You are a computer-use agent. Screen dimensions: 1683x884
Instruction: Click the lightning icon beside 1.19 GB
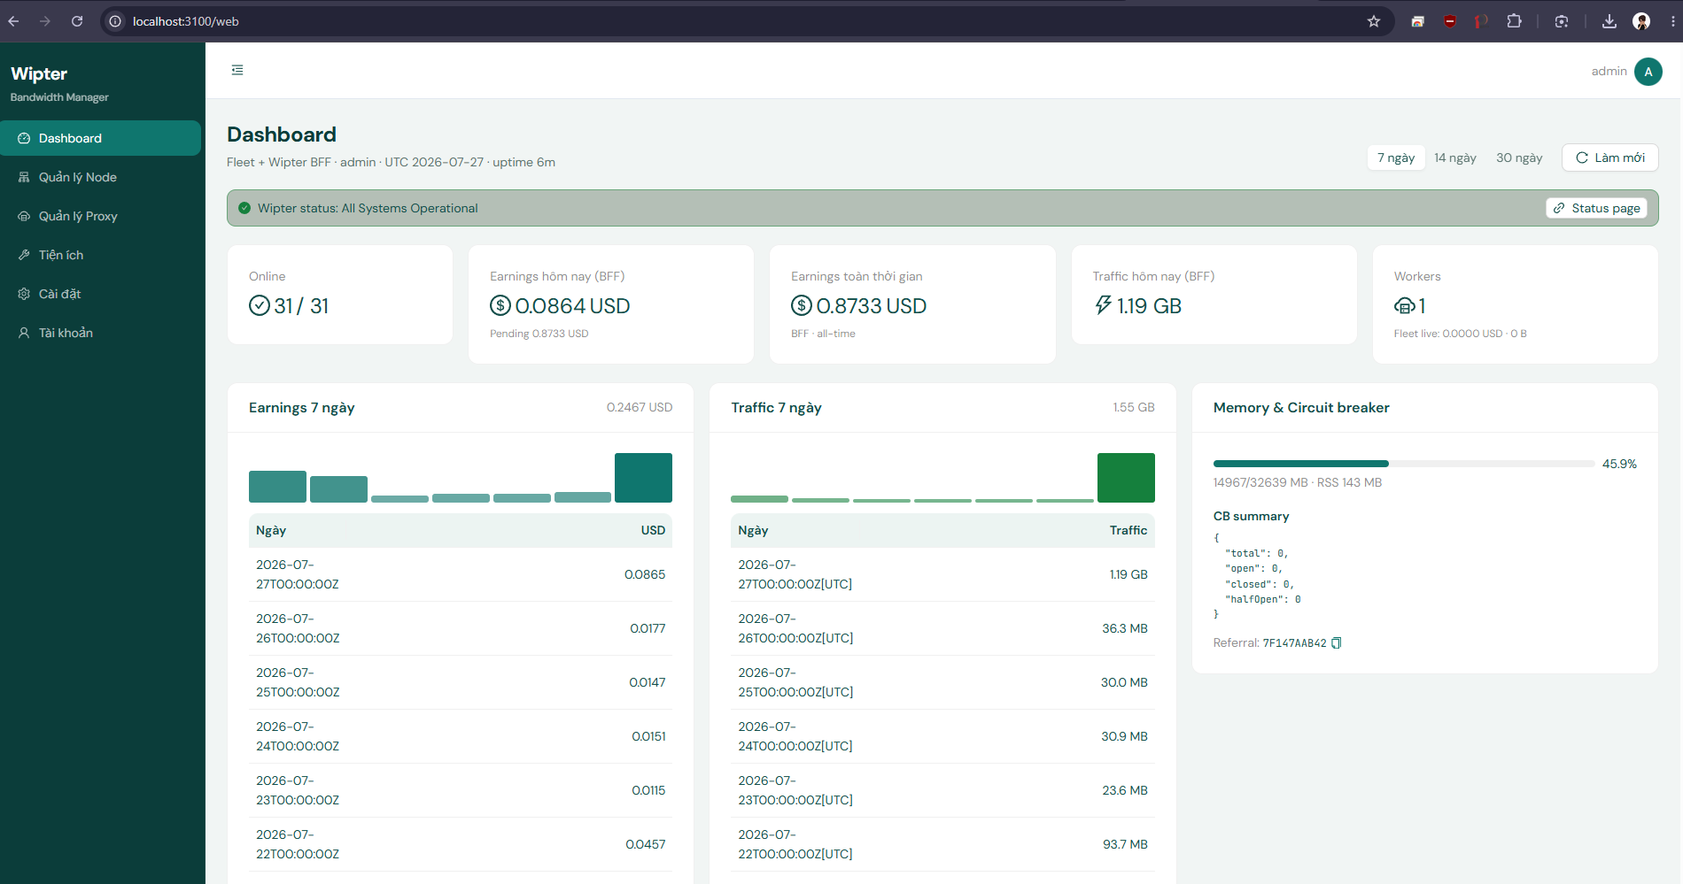1103,305
